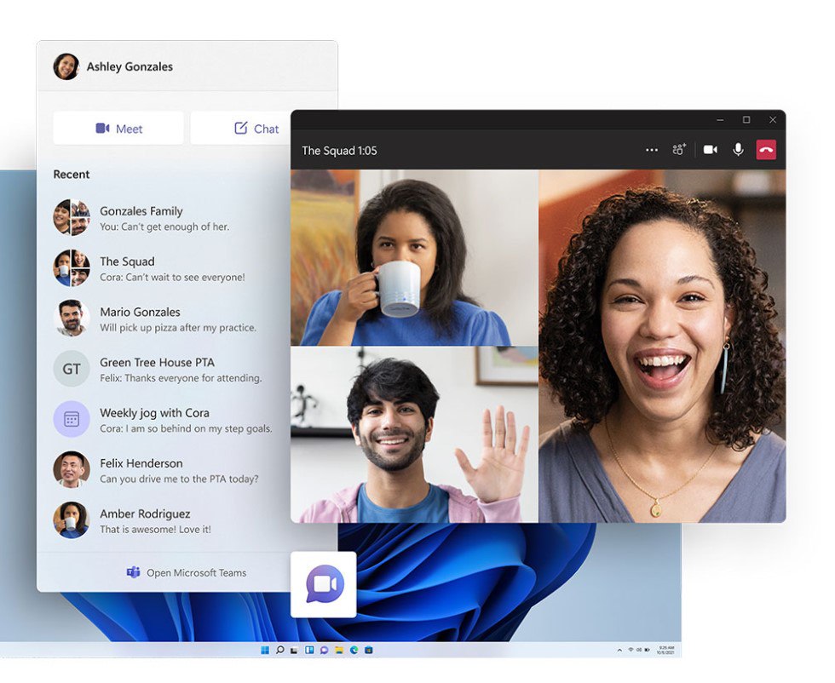Launch Microsoft Edge from taskbar

354,650
